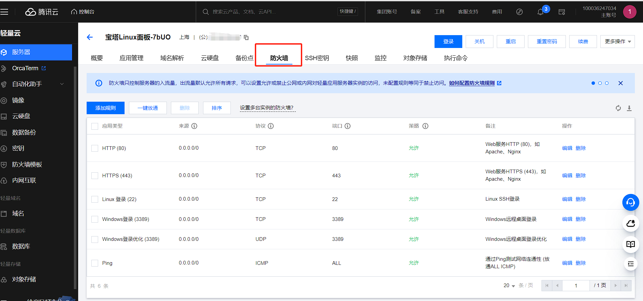The height and width of the screenshot is (301, 643).
Task: Click the info icon in the blue banner
Action: [x=99, y=83]
